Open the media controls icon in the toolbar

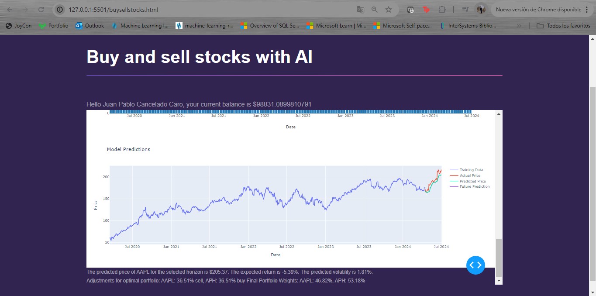click(465, 10)
